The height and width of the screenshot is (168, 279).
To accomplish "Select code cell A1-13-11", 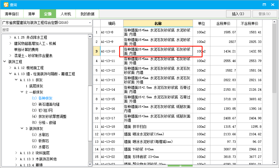I will coord(112,61).
